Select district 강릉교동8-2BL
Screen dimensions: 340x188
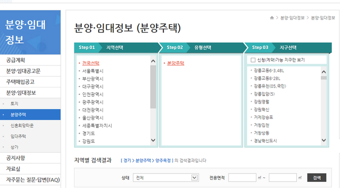pos(267,78)
